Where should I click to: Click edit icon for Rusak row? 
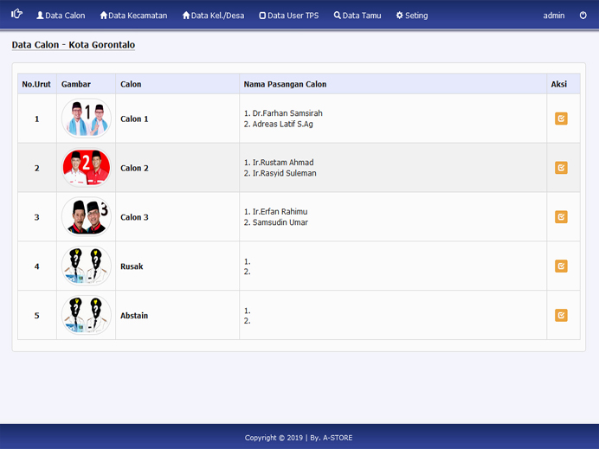(x=561, y=266)
